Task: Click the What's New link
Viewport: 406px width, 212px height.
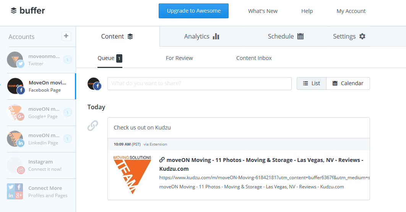Action: pyautogui.click(x=263, y=11)
